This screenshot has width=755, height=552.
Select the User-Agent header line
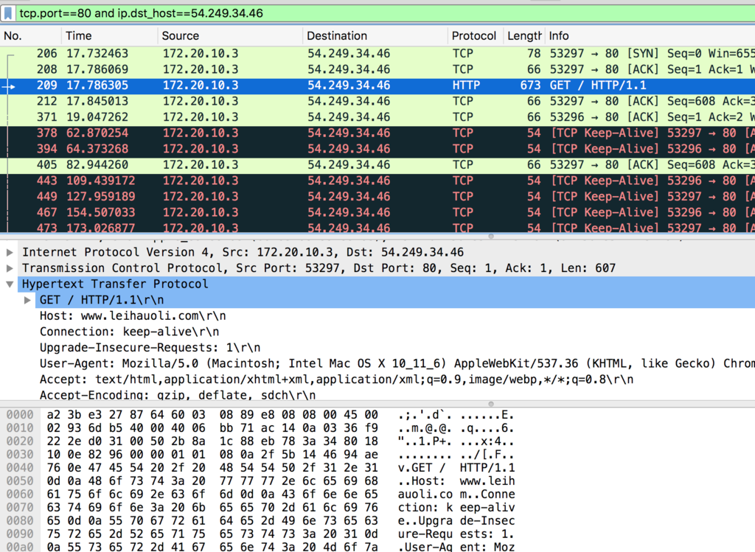coord(397,364)
